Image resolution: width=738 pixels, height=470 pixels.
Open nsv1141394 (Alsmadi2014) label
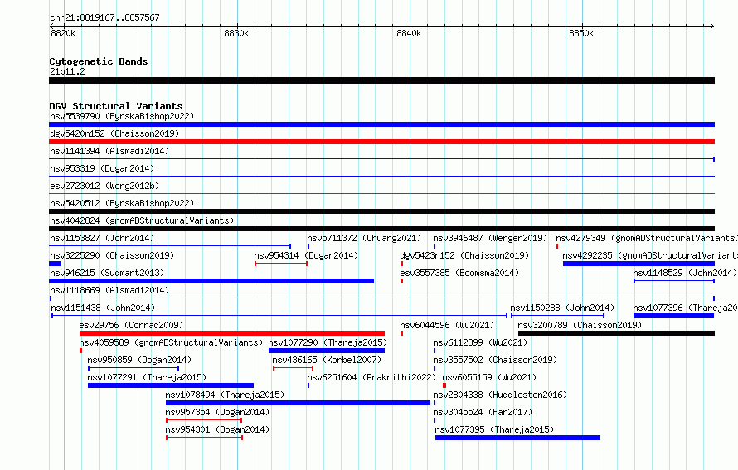pyautogui.click(x=109, y=151)
